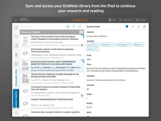Click the Search input field
The height and width of the screenshot is (121, 161).
(x=42, y=27)
